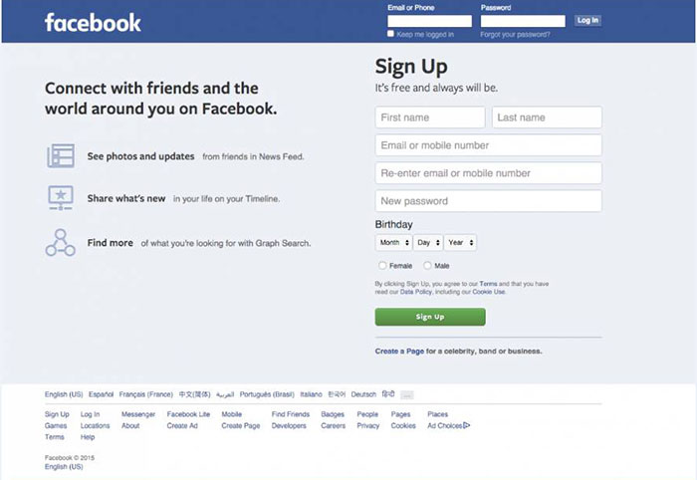Click the green Sign Up button

tap(430, 317)
